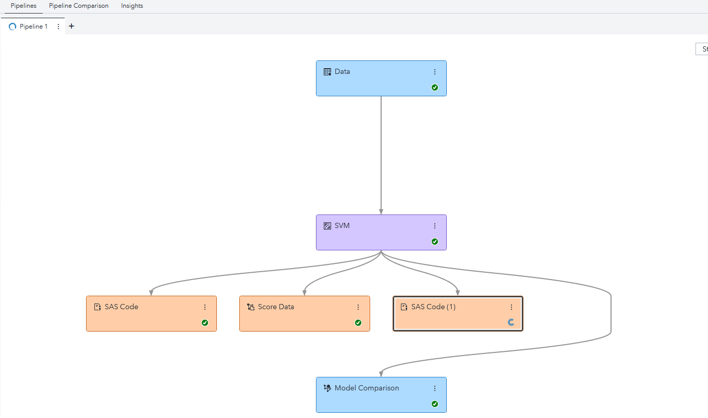
Task: Click the SAS Code (1) node file icon
Action: point(404,307)
